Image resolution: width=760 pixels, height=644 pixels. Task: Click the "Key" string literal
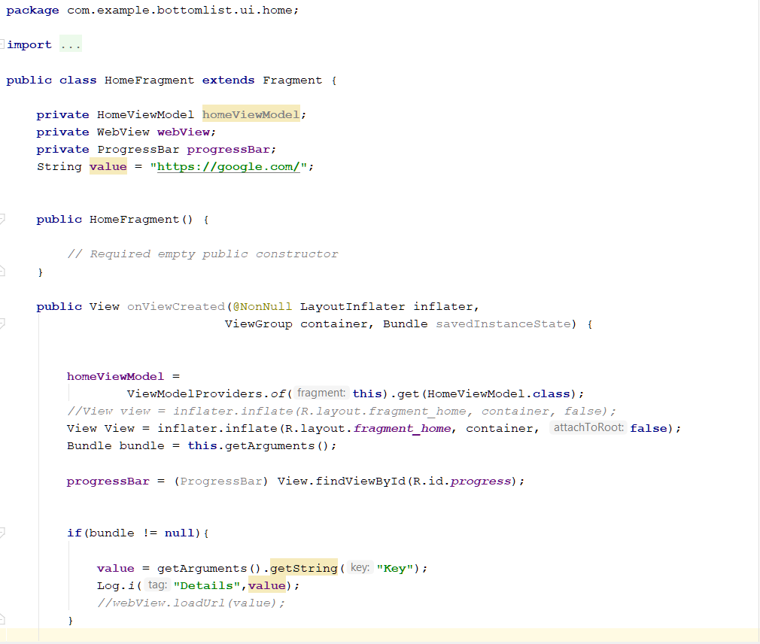pos(395,569)
